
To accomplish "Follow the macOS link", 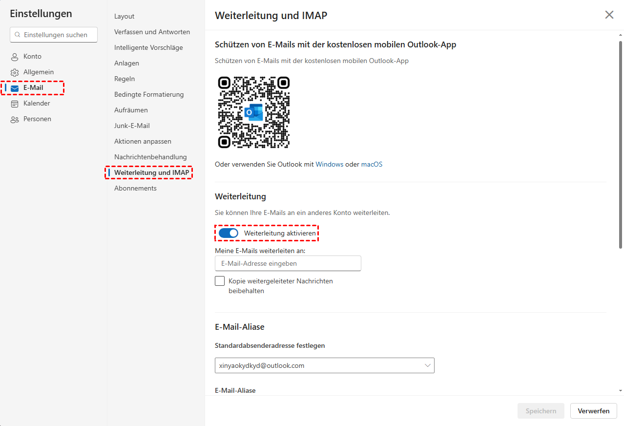I will click(x=372, y=164).
